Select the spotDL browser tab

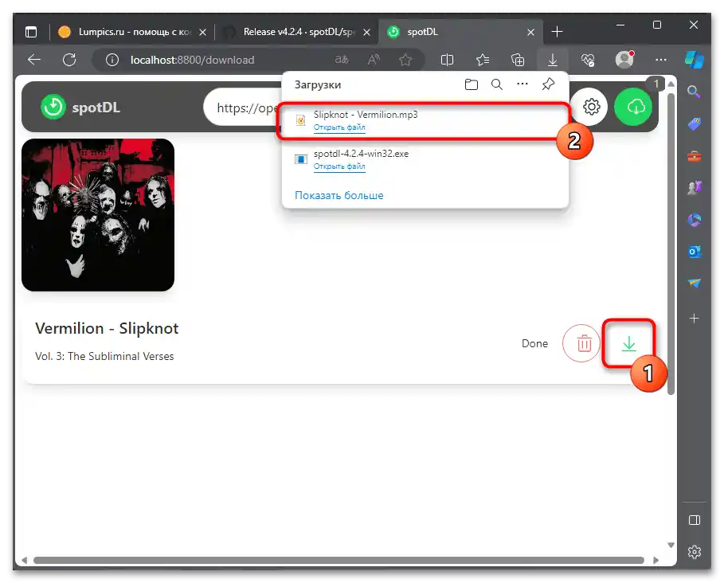click(x=460, y=32)
